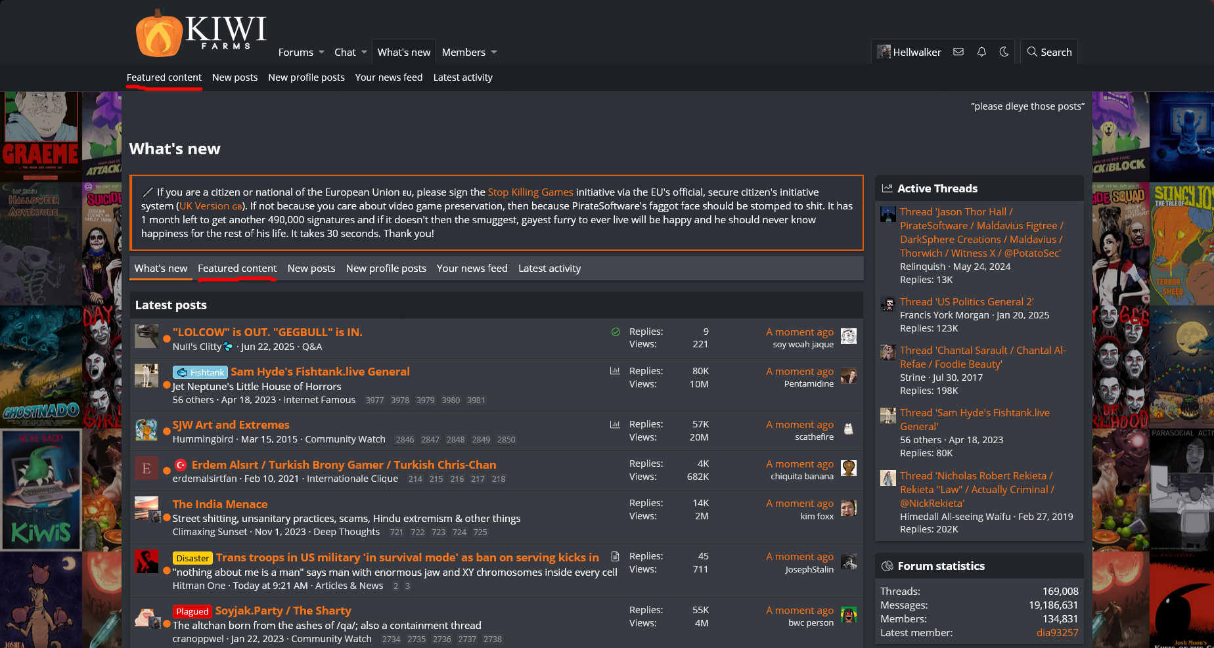Open Active Threads 'US Politics General 2' link

pyautogui.click(x=967, y=302)
